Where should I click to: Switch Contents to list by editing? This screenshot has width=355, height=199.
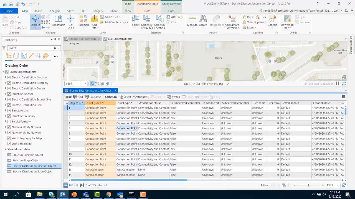click(x=31, y=56)
